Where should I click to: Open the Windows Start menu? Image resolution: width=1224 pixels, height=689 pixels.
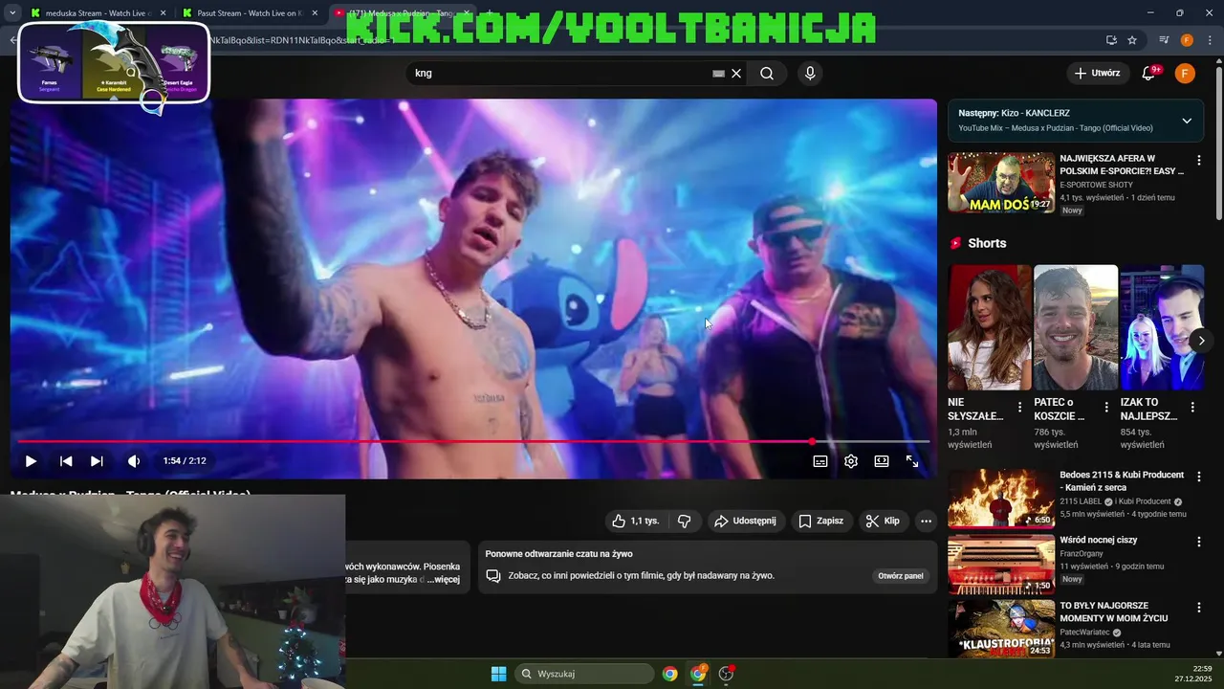[498, 674]
